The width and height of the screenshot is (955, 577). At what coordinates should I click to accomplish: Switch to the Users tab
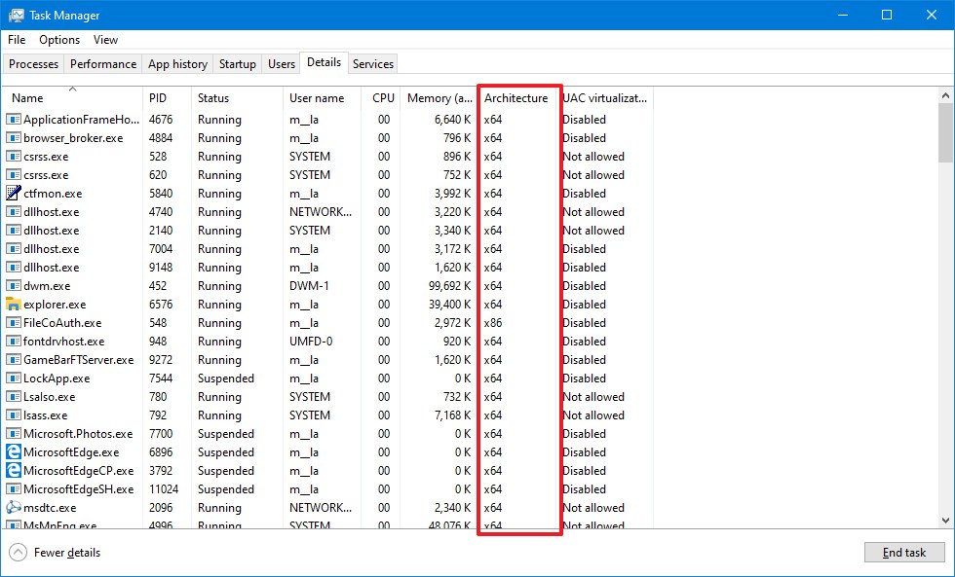point(282,64)
